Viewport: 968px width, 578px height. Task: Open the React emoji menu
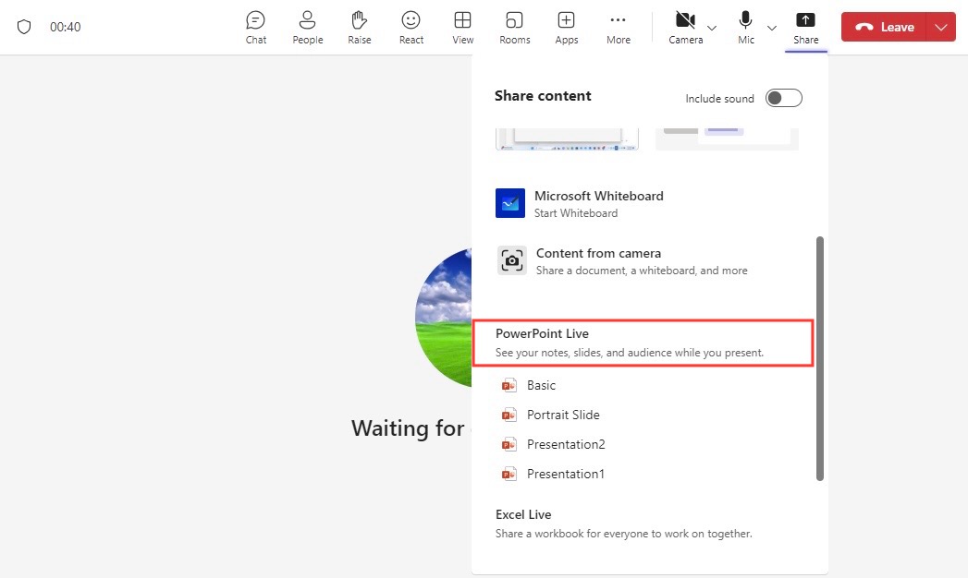[x=411, y=28]
